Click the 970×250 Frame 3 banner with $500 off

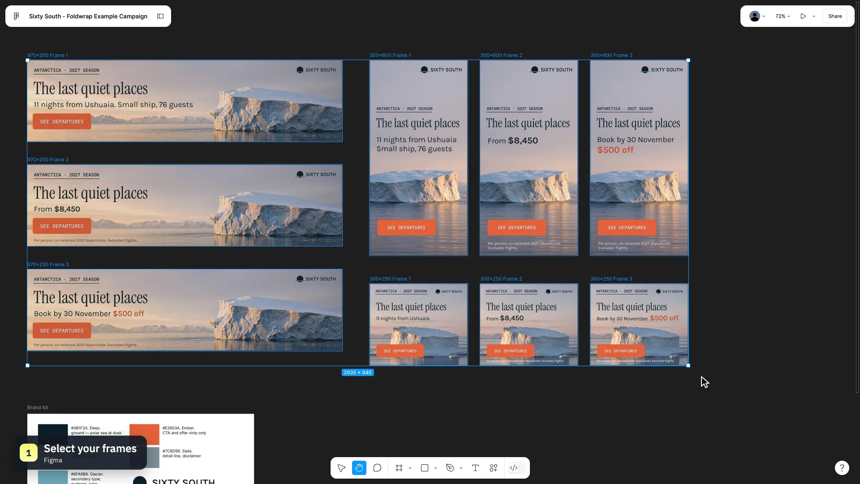click(x=185, y=310)
